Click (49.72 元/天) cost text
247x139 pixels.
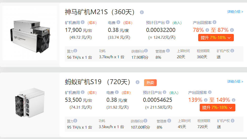81,37
